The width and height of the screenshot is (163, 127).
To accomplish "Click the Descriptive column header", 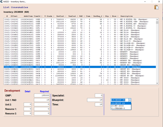I will tap(127, 16).
